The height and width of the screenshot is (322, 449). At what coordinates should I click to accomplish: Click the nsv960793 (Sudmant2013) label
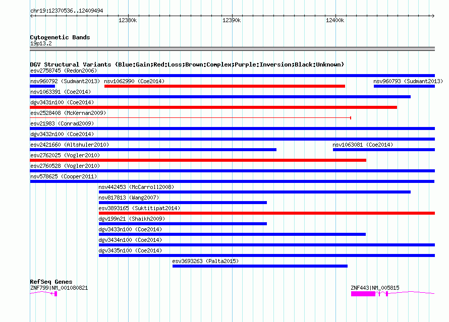tap(408, 81)
